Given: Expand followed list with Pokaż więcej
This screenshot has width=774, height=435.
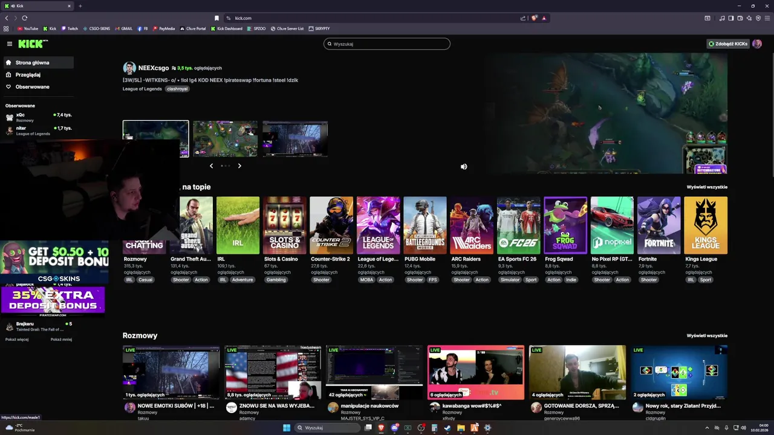Looking at the screenshot, I should (x=17, y=340).
